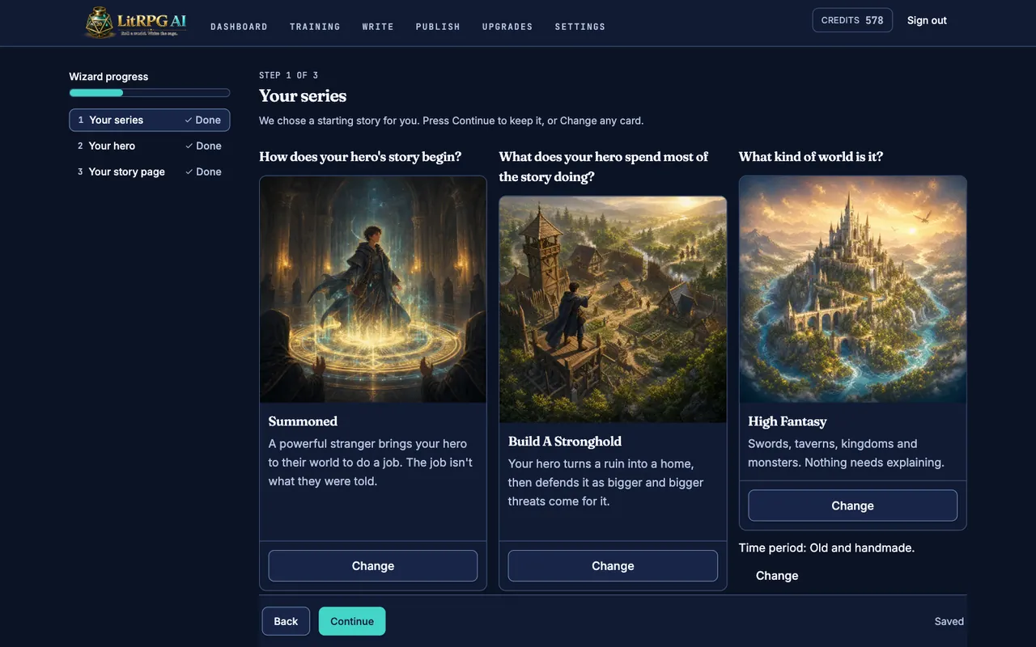Viewport: 1036px width, 647px height.
Task: Select the 'Your series' wizard step
Action: [x=150, y=120]
